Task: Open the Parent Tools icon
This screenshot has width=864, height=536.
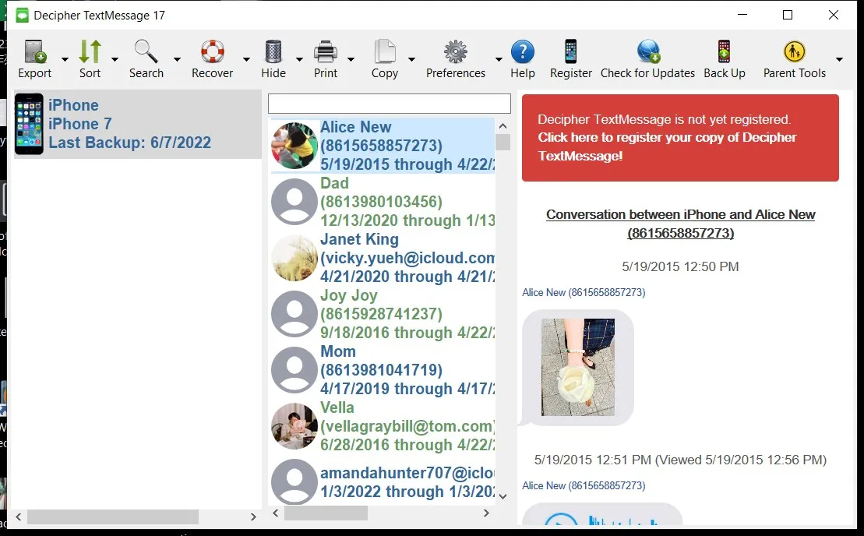Action: [x=794, y=51]
